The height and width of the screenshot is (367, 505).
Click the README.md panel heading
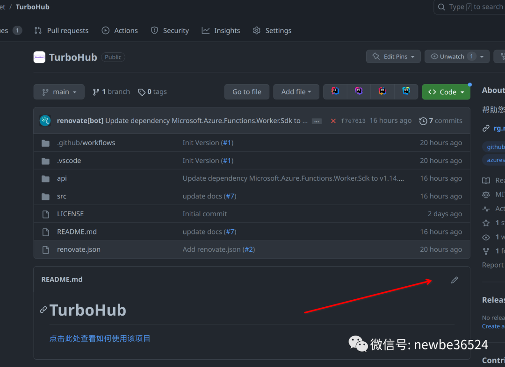tap(62, 280)
